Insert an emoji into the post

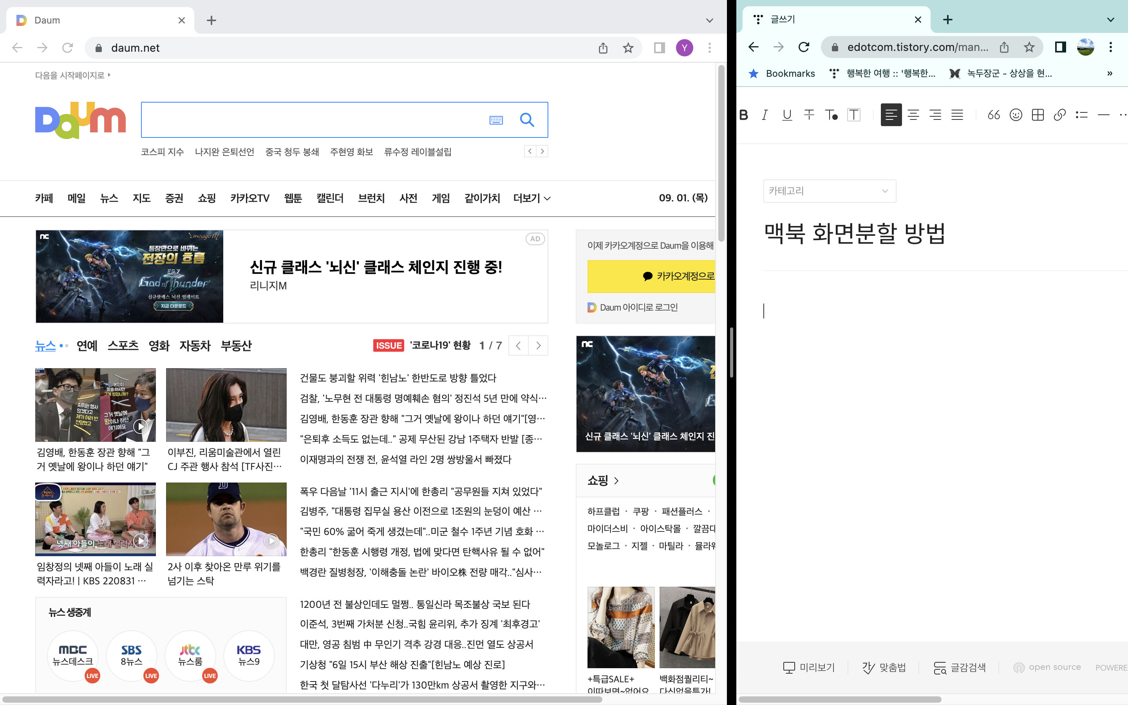(1016, 115)
